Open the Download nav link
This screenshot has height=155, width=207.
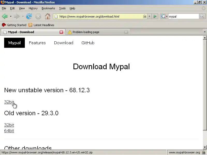[63, 43]
